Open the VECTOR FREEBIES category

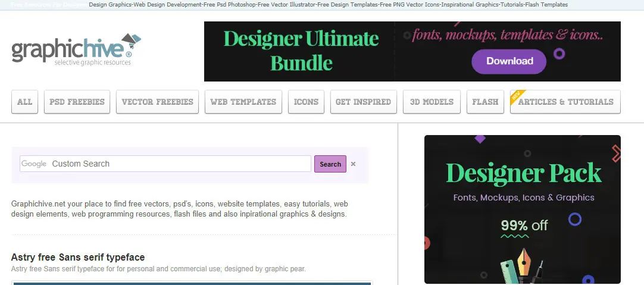(157, 102)
